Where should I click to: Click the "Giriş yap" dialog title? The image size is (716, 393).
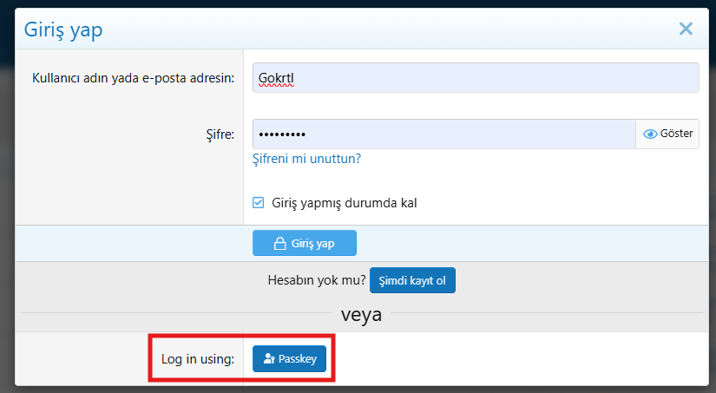[63, 29]
